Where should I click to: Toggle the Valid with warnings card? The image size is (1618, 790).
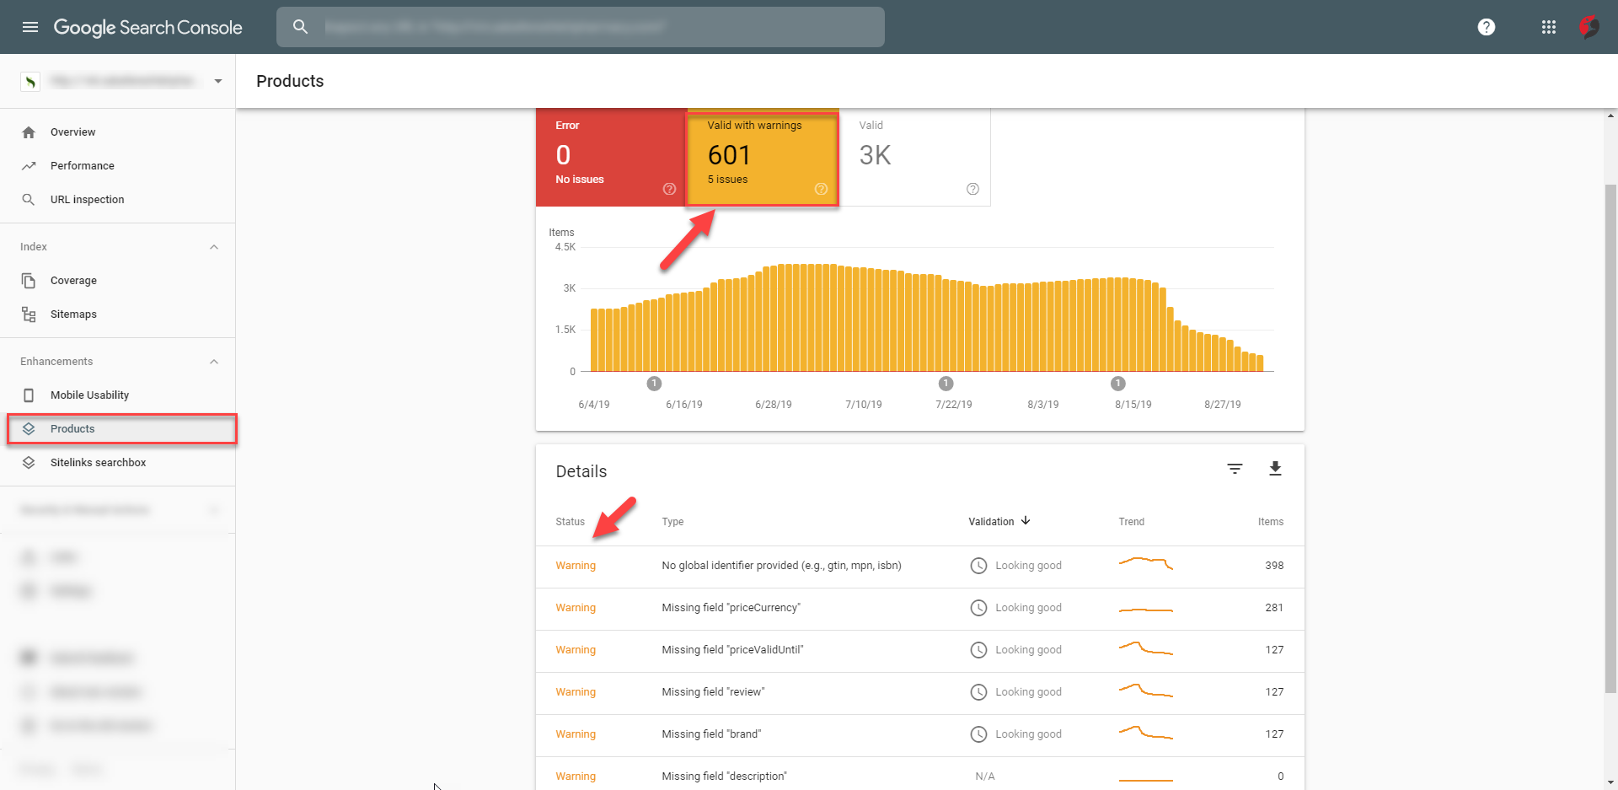pos(762,156)
